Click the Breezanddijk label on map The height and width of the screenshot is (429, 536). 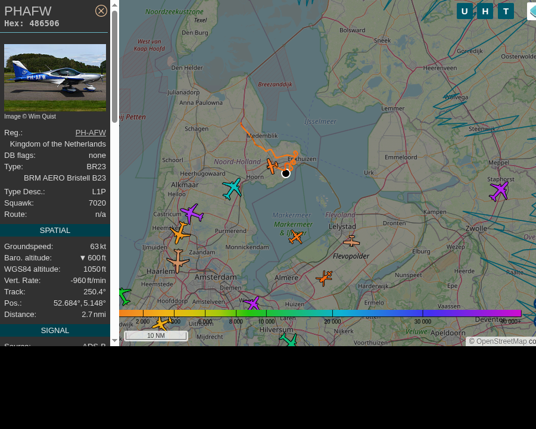275,85
